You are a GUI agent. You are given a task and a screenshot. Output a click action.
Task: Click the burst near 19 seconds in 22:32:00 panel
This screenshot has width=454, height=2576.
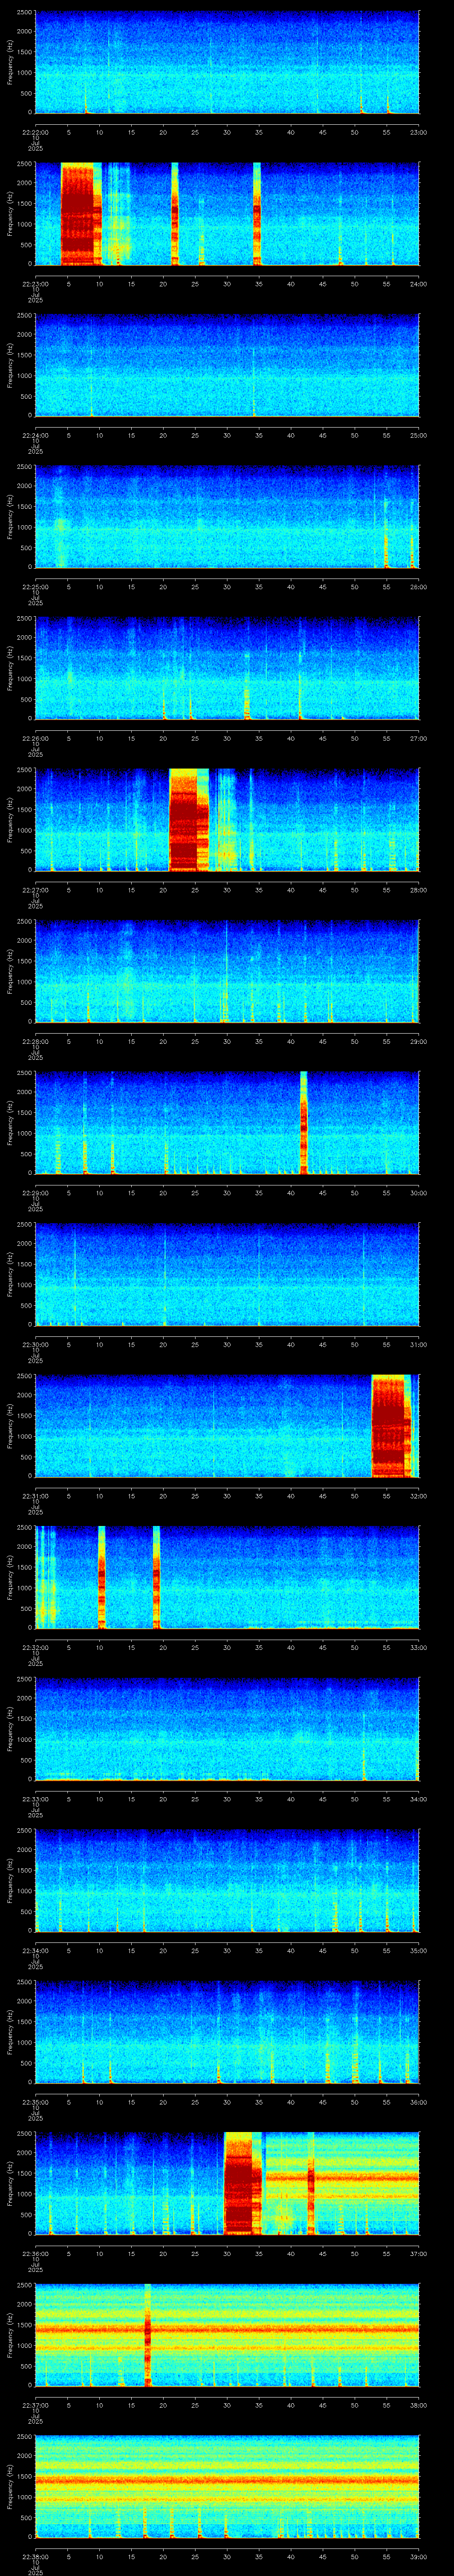tap(157, 1578)
